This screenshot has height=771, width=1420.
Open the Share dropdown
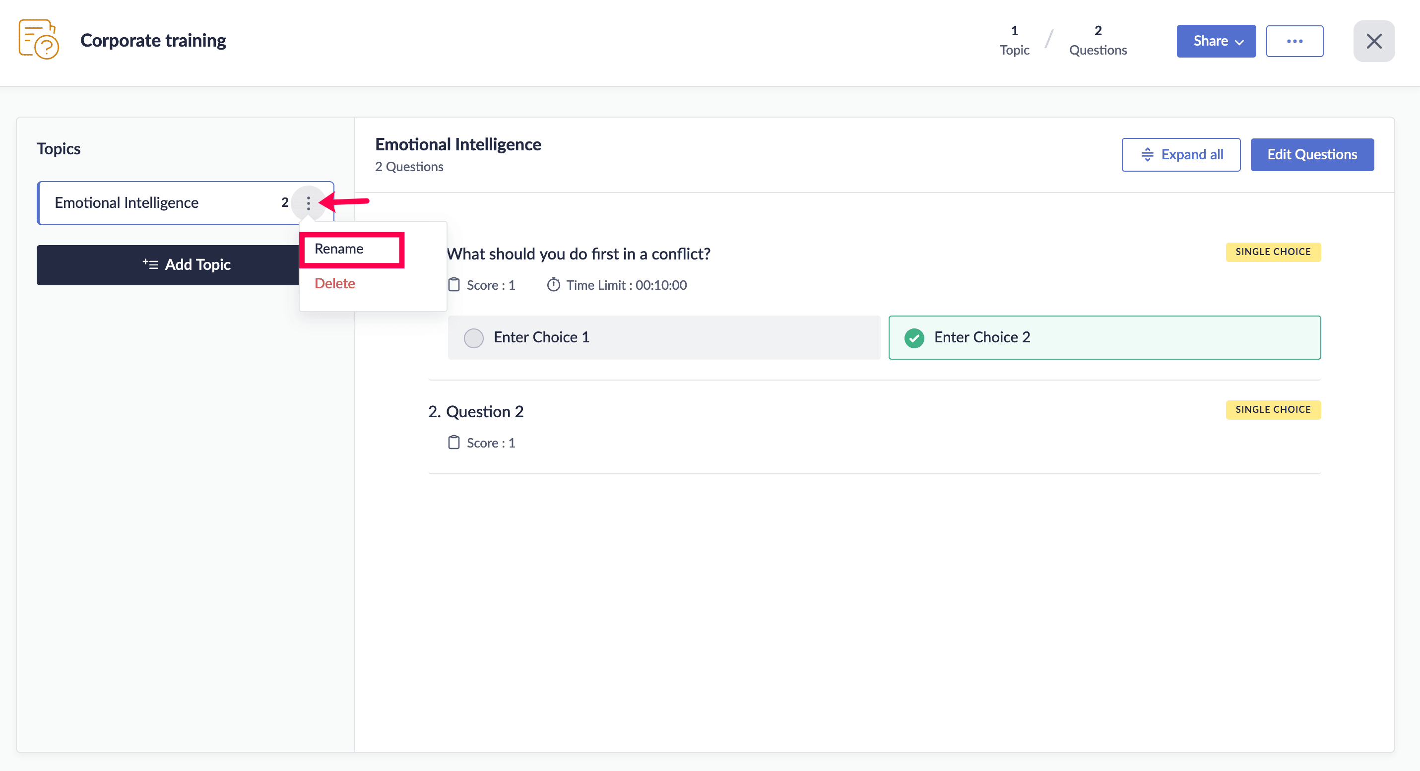pos(1216,41)
